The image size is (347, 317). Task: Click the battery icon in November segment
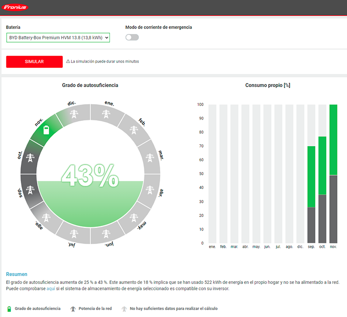46,130
